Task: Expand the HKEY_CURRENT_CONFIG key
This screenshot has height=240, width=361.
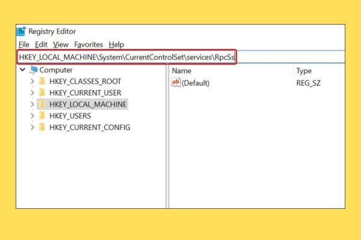Action: click(32, 127)
